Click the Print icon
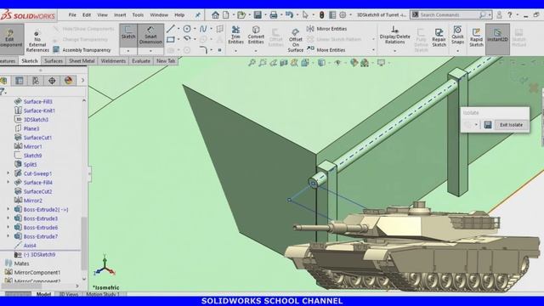Viewport: 544px width, 306px height. [x=274, y=15]
